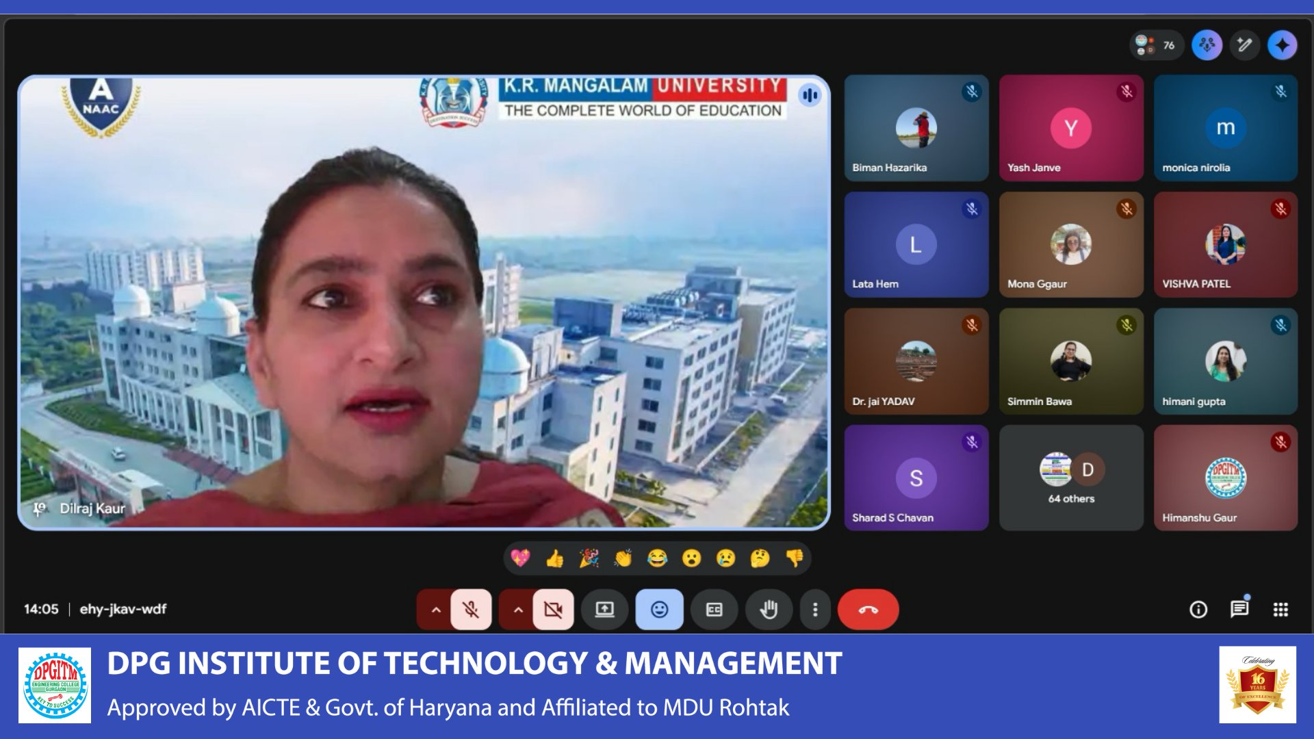The image size is (1314, 739).
Task: Open the people list showing 76
Action: click(1157, 46)
